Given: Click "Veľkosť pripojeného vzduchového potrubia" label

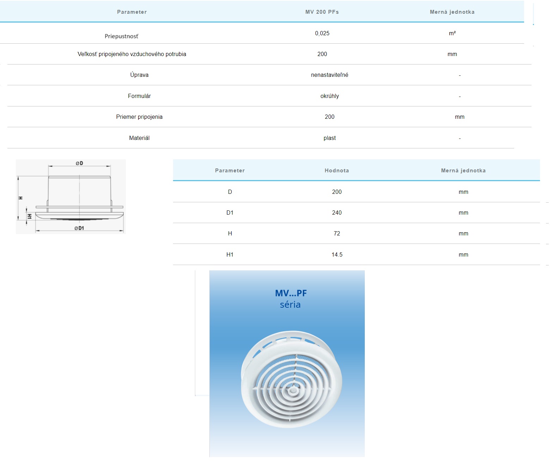Looking at the screenshot, I should point(132,54).
